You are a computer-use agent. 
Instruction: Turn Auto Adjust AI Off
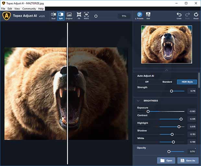click(147, 82)
